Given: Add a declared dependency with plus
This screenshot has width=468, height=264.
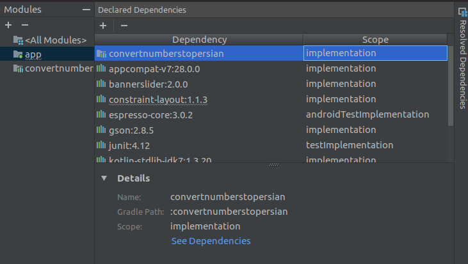Looking at the screenshot, I should click(103, 26).
